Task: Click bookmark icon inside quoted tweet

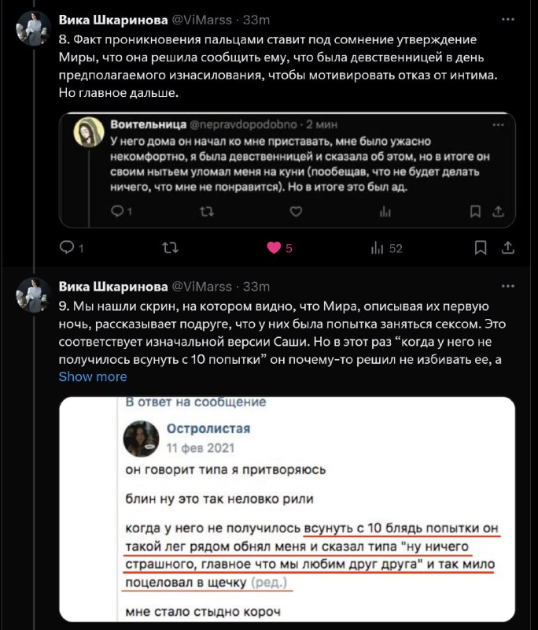Action: 475,211
